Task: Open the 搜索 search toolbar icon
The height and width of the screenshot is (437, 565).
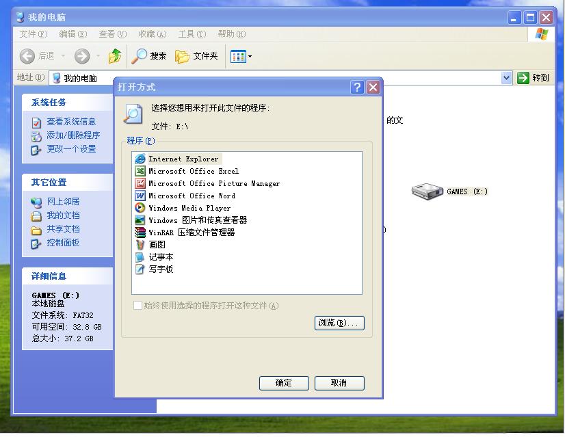Action: coord(139,56)
